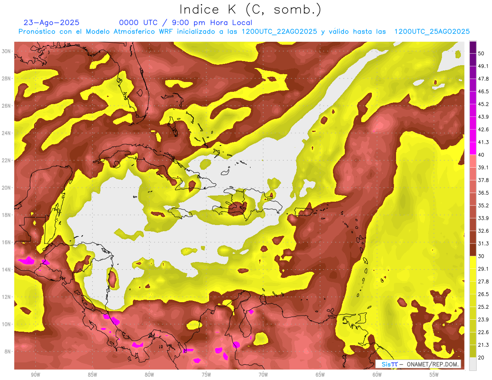Click the colorbar value "22.6"
The height and width of the screenshot is (380, 492).
click(483, 332)
